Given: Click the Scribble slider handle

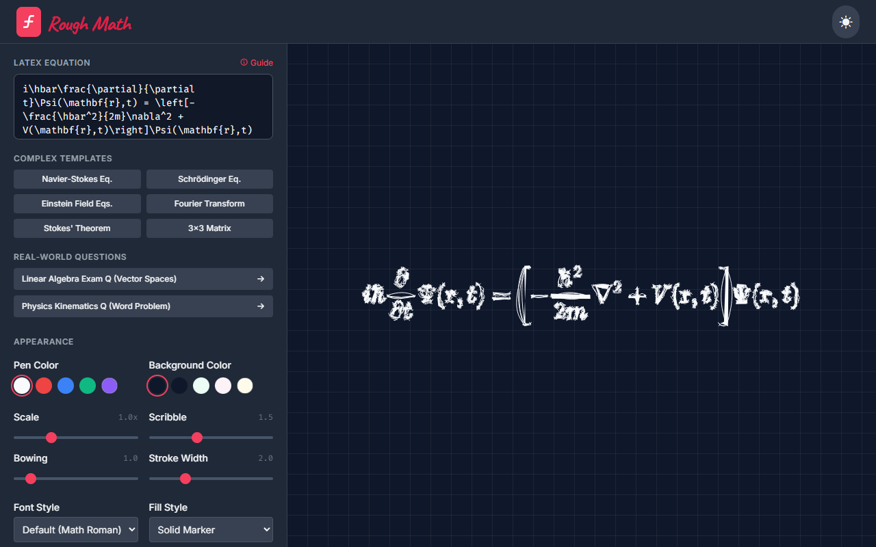Looking at the screenshot, I should click(197, 438).
